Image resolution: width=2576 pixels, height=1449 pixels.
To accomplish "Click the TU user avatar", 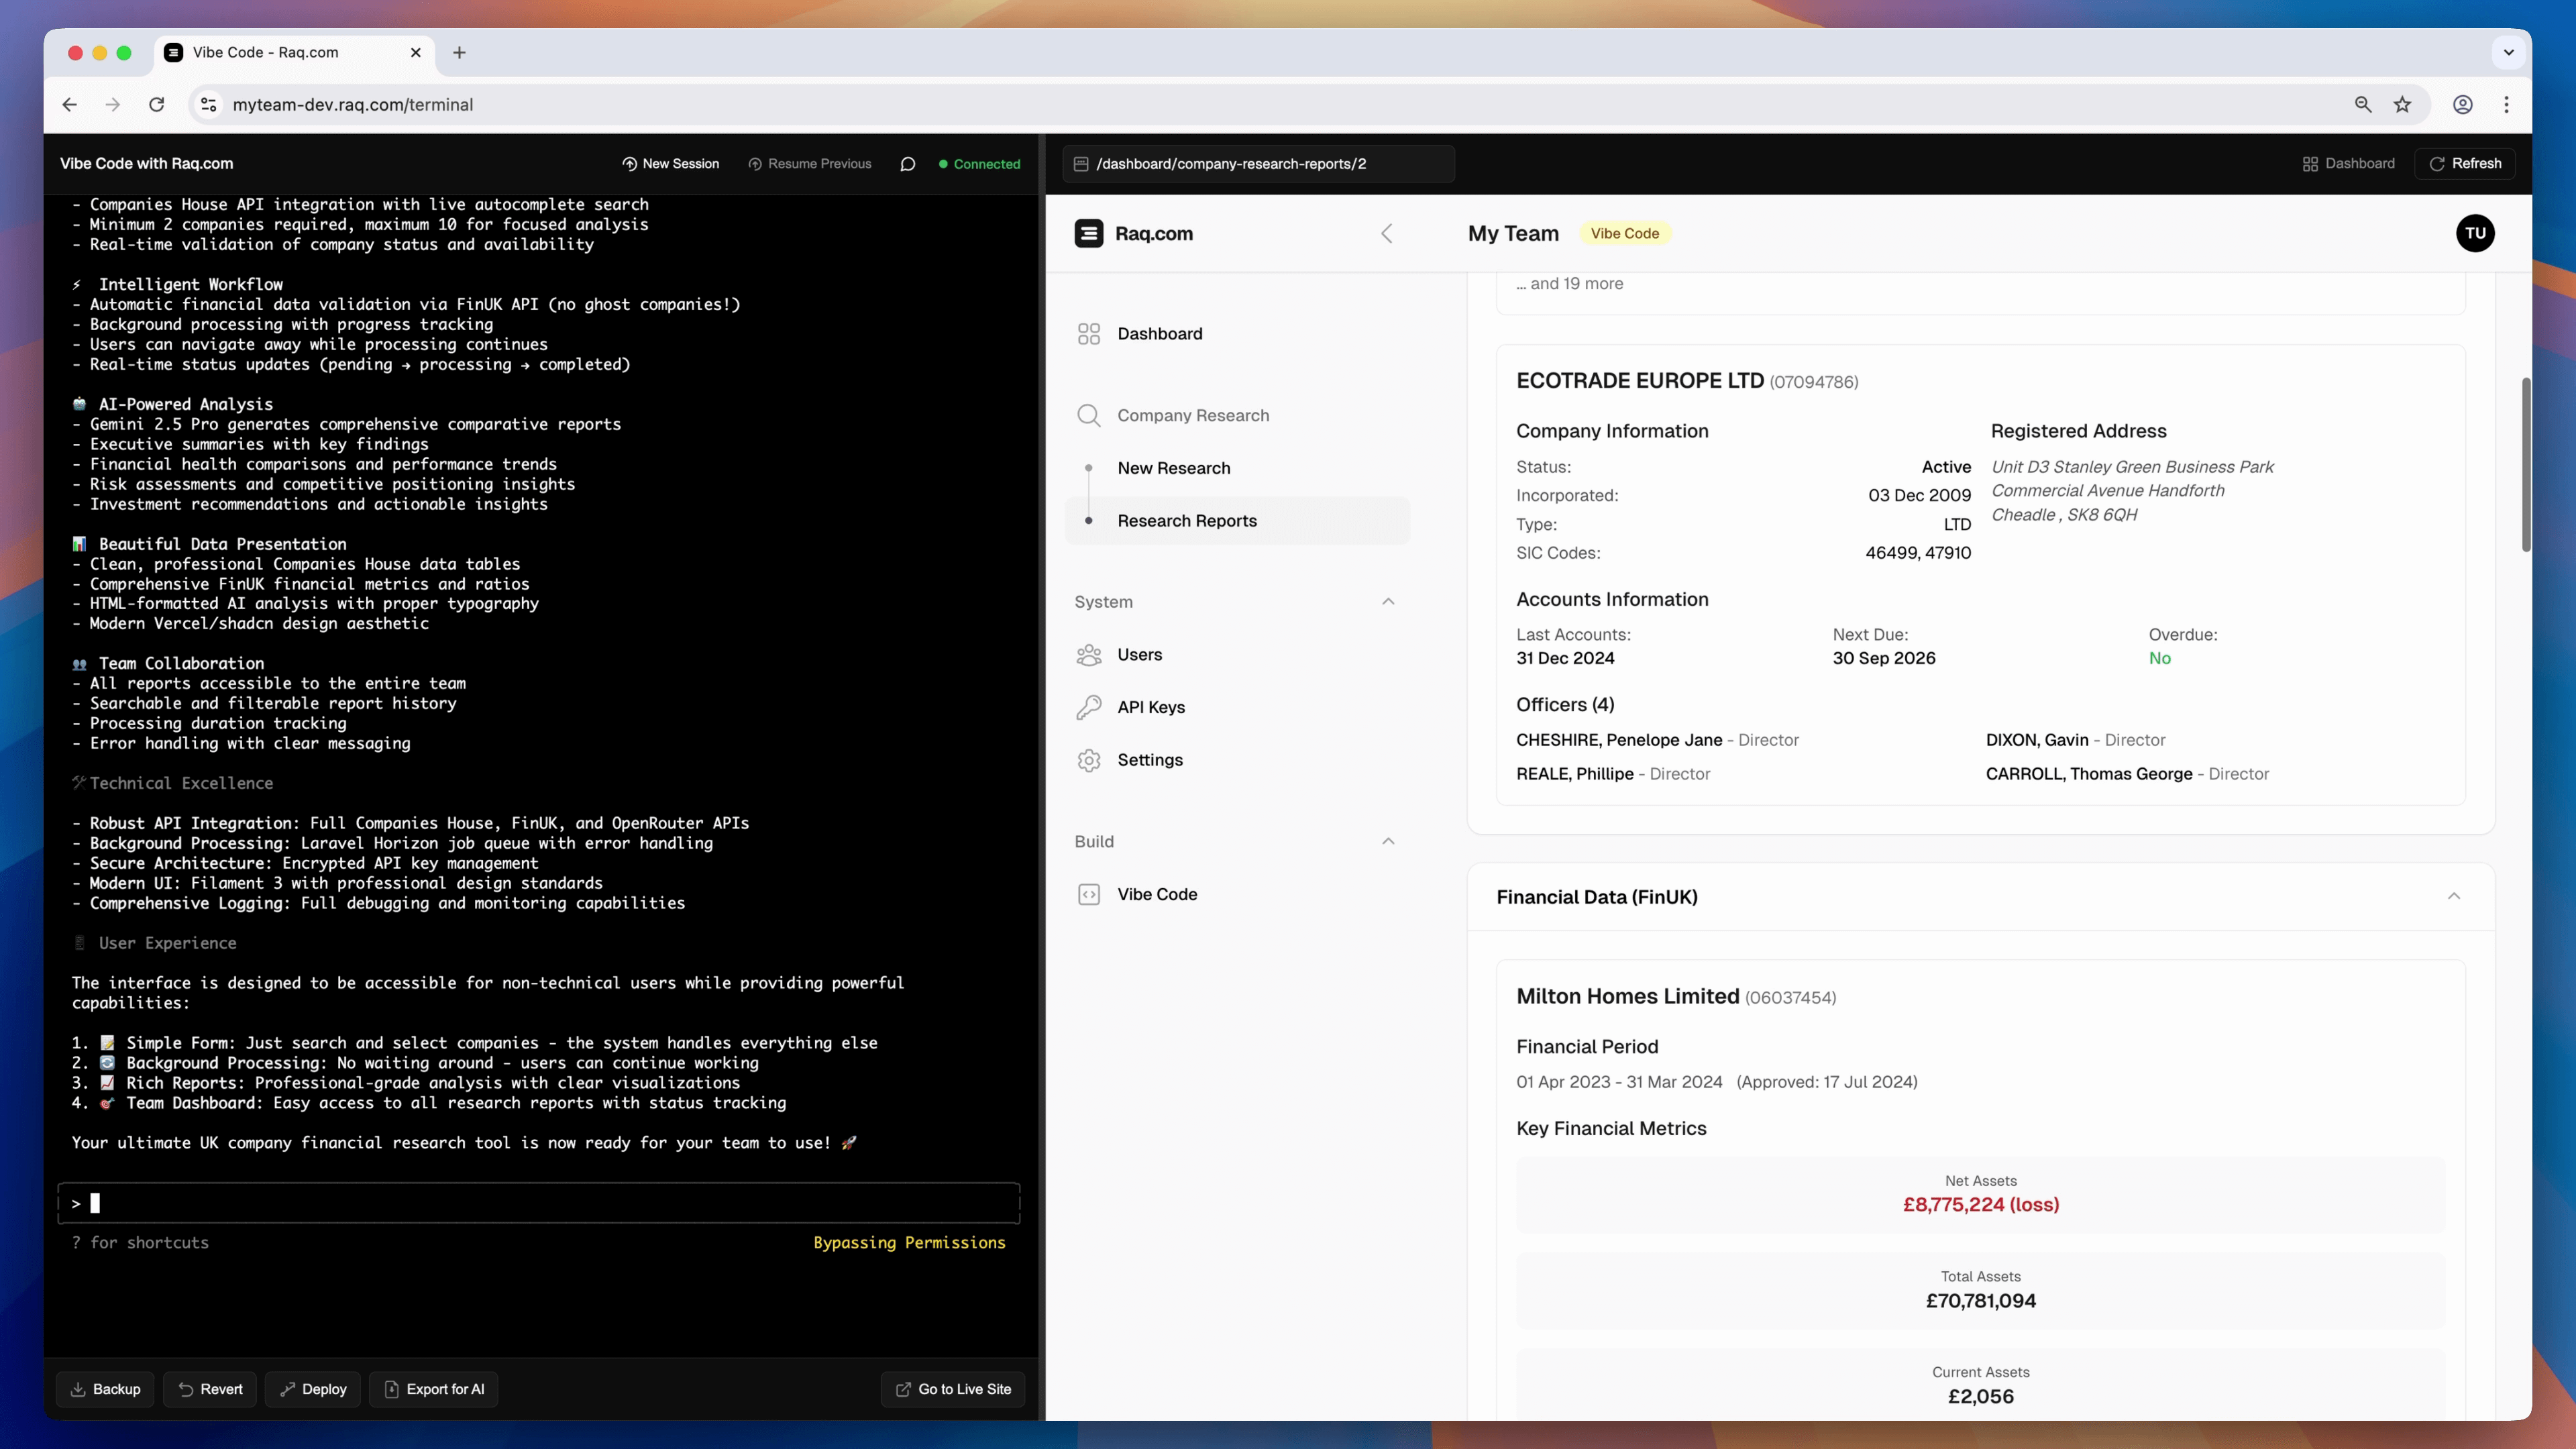I will [2475, 233].
